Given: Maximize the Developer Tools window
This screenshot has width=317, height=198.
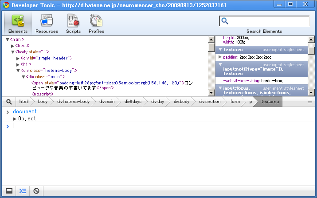Looking at the screenshot, I should click(290, 4).
